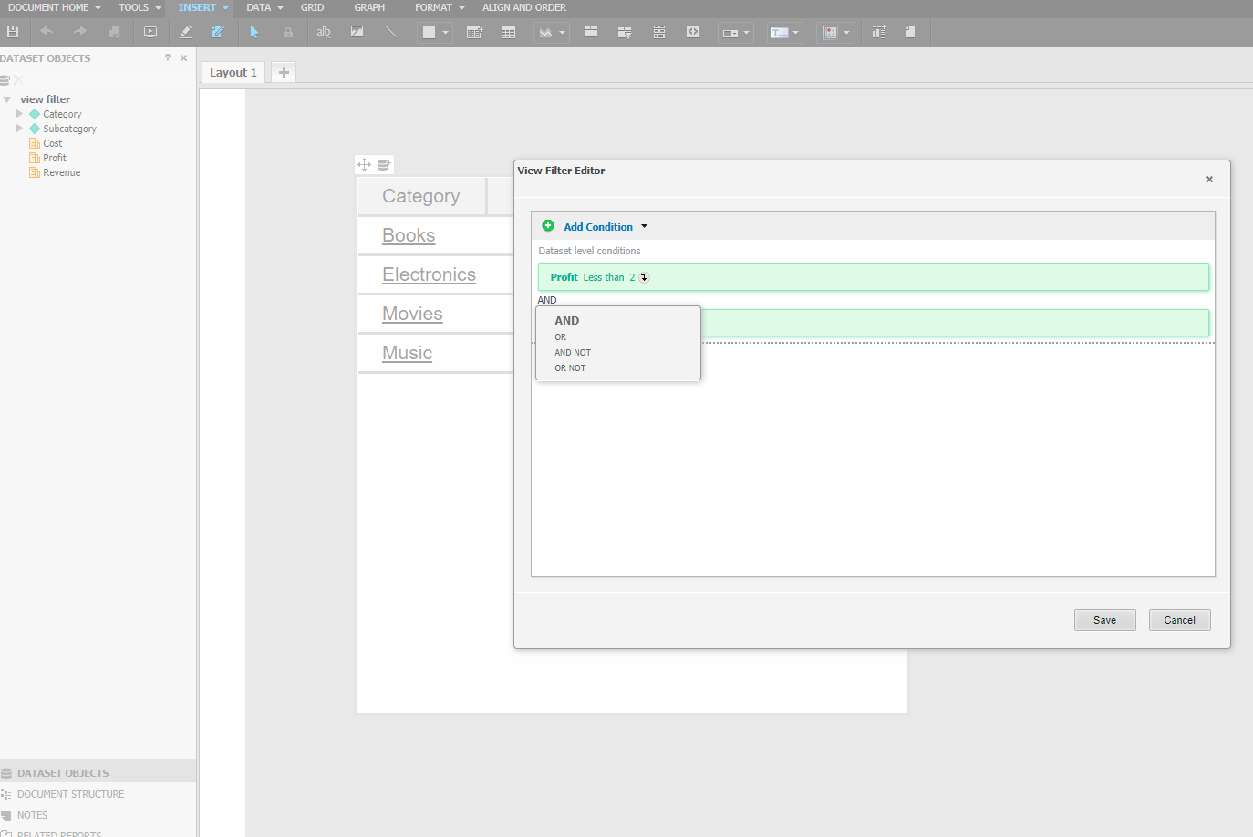Expand the Subcategory attribute node
The width and height of the screenshot is (1253, 837).
(19, 129)
